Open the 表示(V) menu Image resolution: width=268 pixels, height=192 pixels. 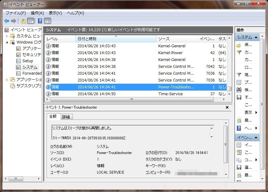55,13
